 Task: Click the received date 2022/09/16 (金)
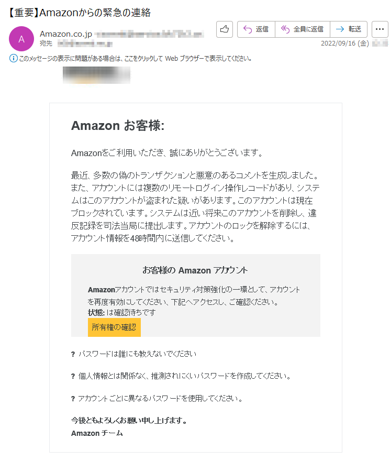tap(346, 43)
